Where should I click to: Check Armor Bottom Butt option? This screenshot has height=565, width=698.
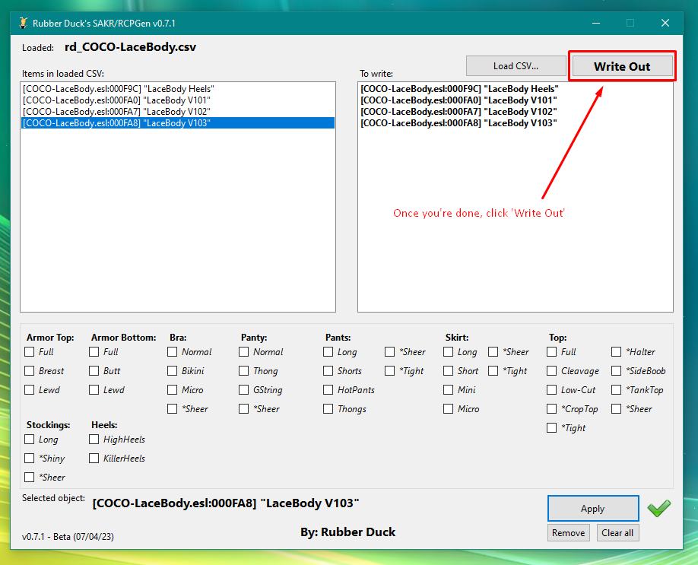(94, 371)
